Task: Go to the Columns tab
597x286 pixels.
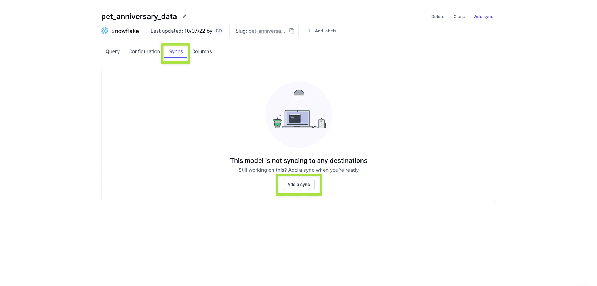Action: (202, 51)
